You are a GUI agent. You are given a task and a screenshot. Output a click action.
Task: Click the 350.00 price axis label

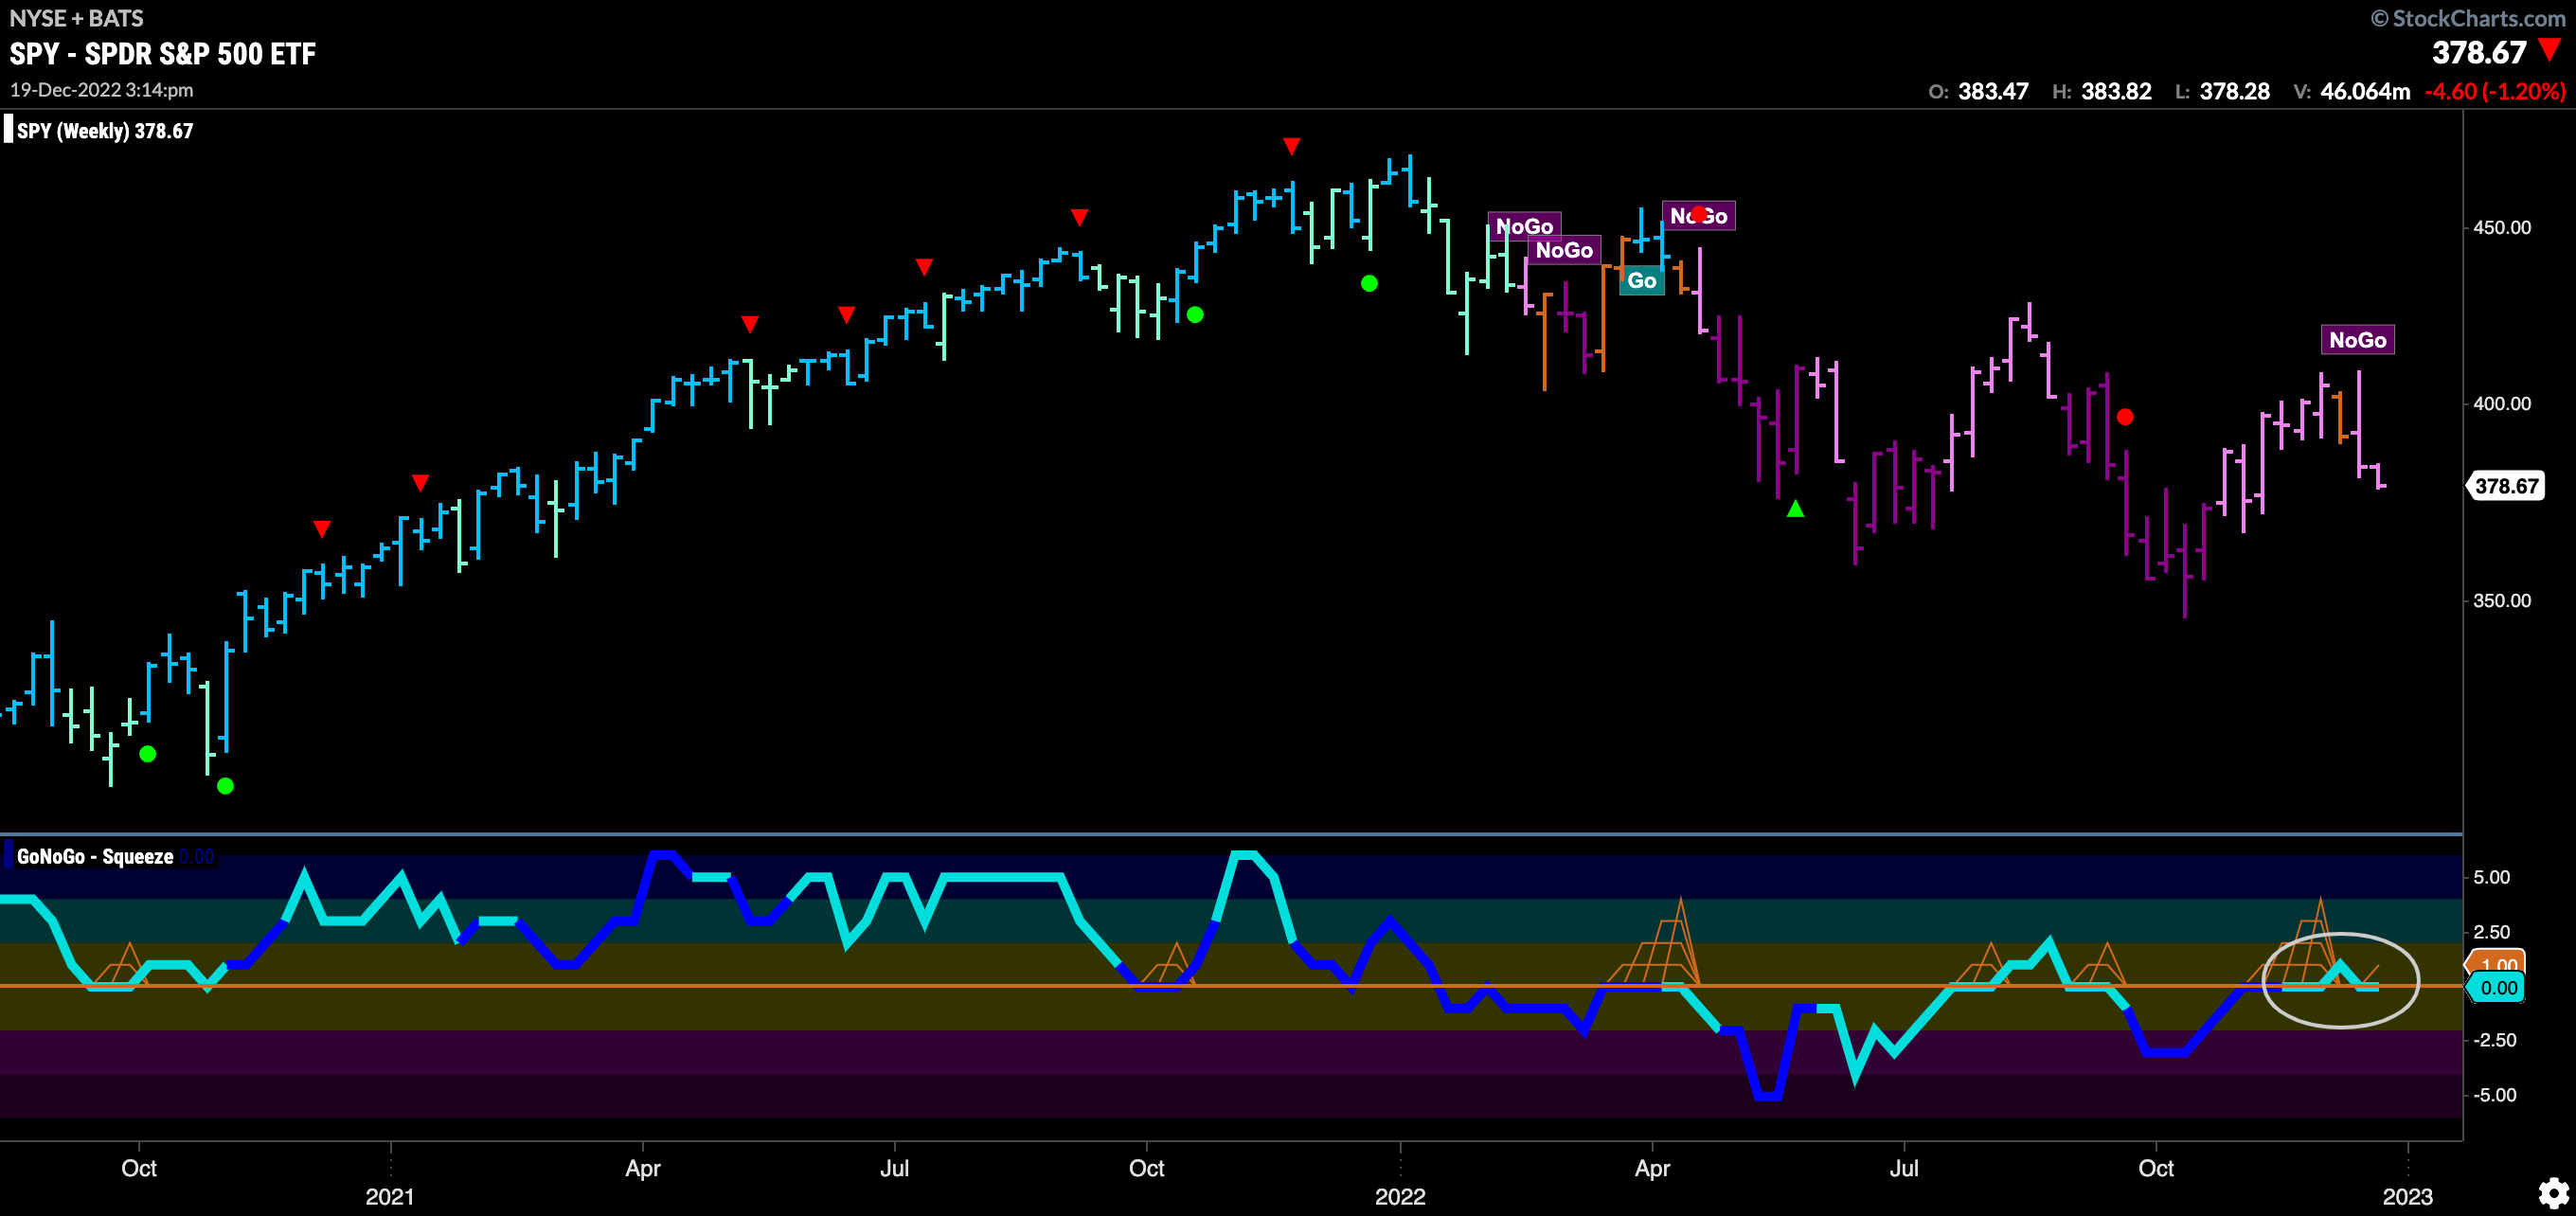click(2502, 601)
